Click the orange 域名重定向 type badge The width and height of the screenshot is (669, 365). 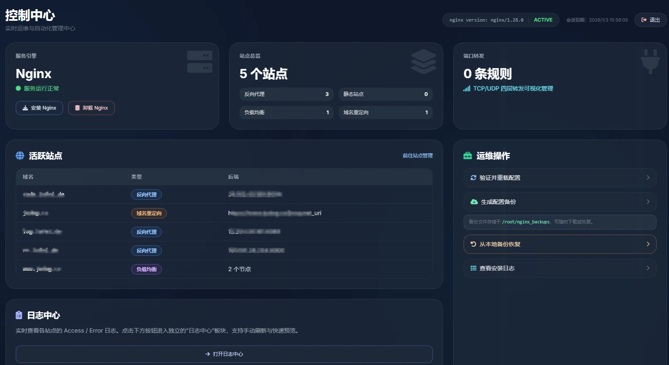tap(149, 213)
